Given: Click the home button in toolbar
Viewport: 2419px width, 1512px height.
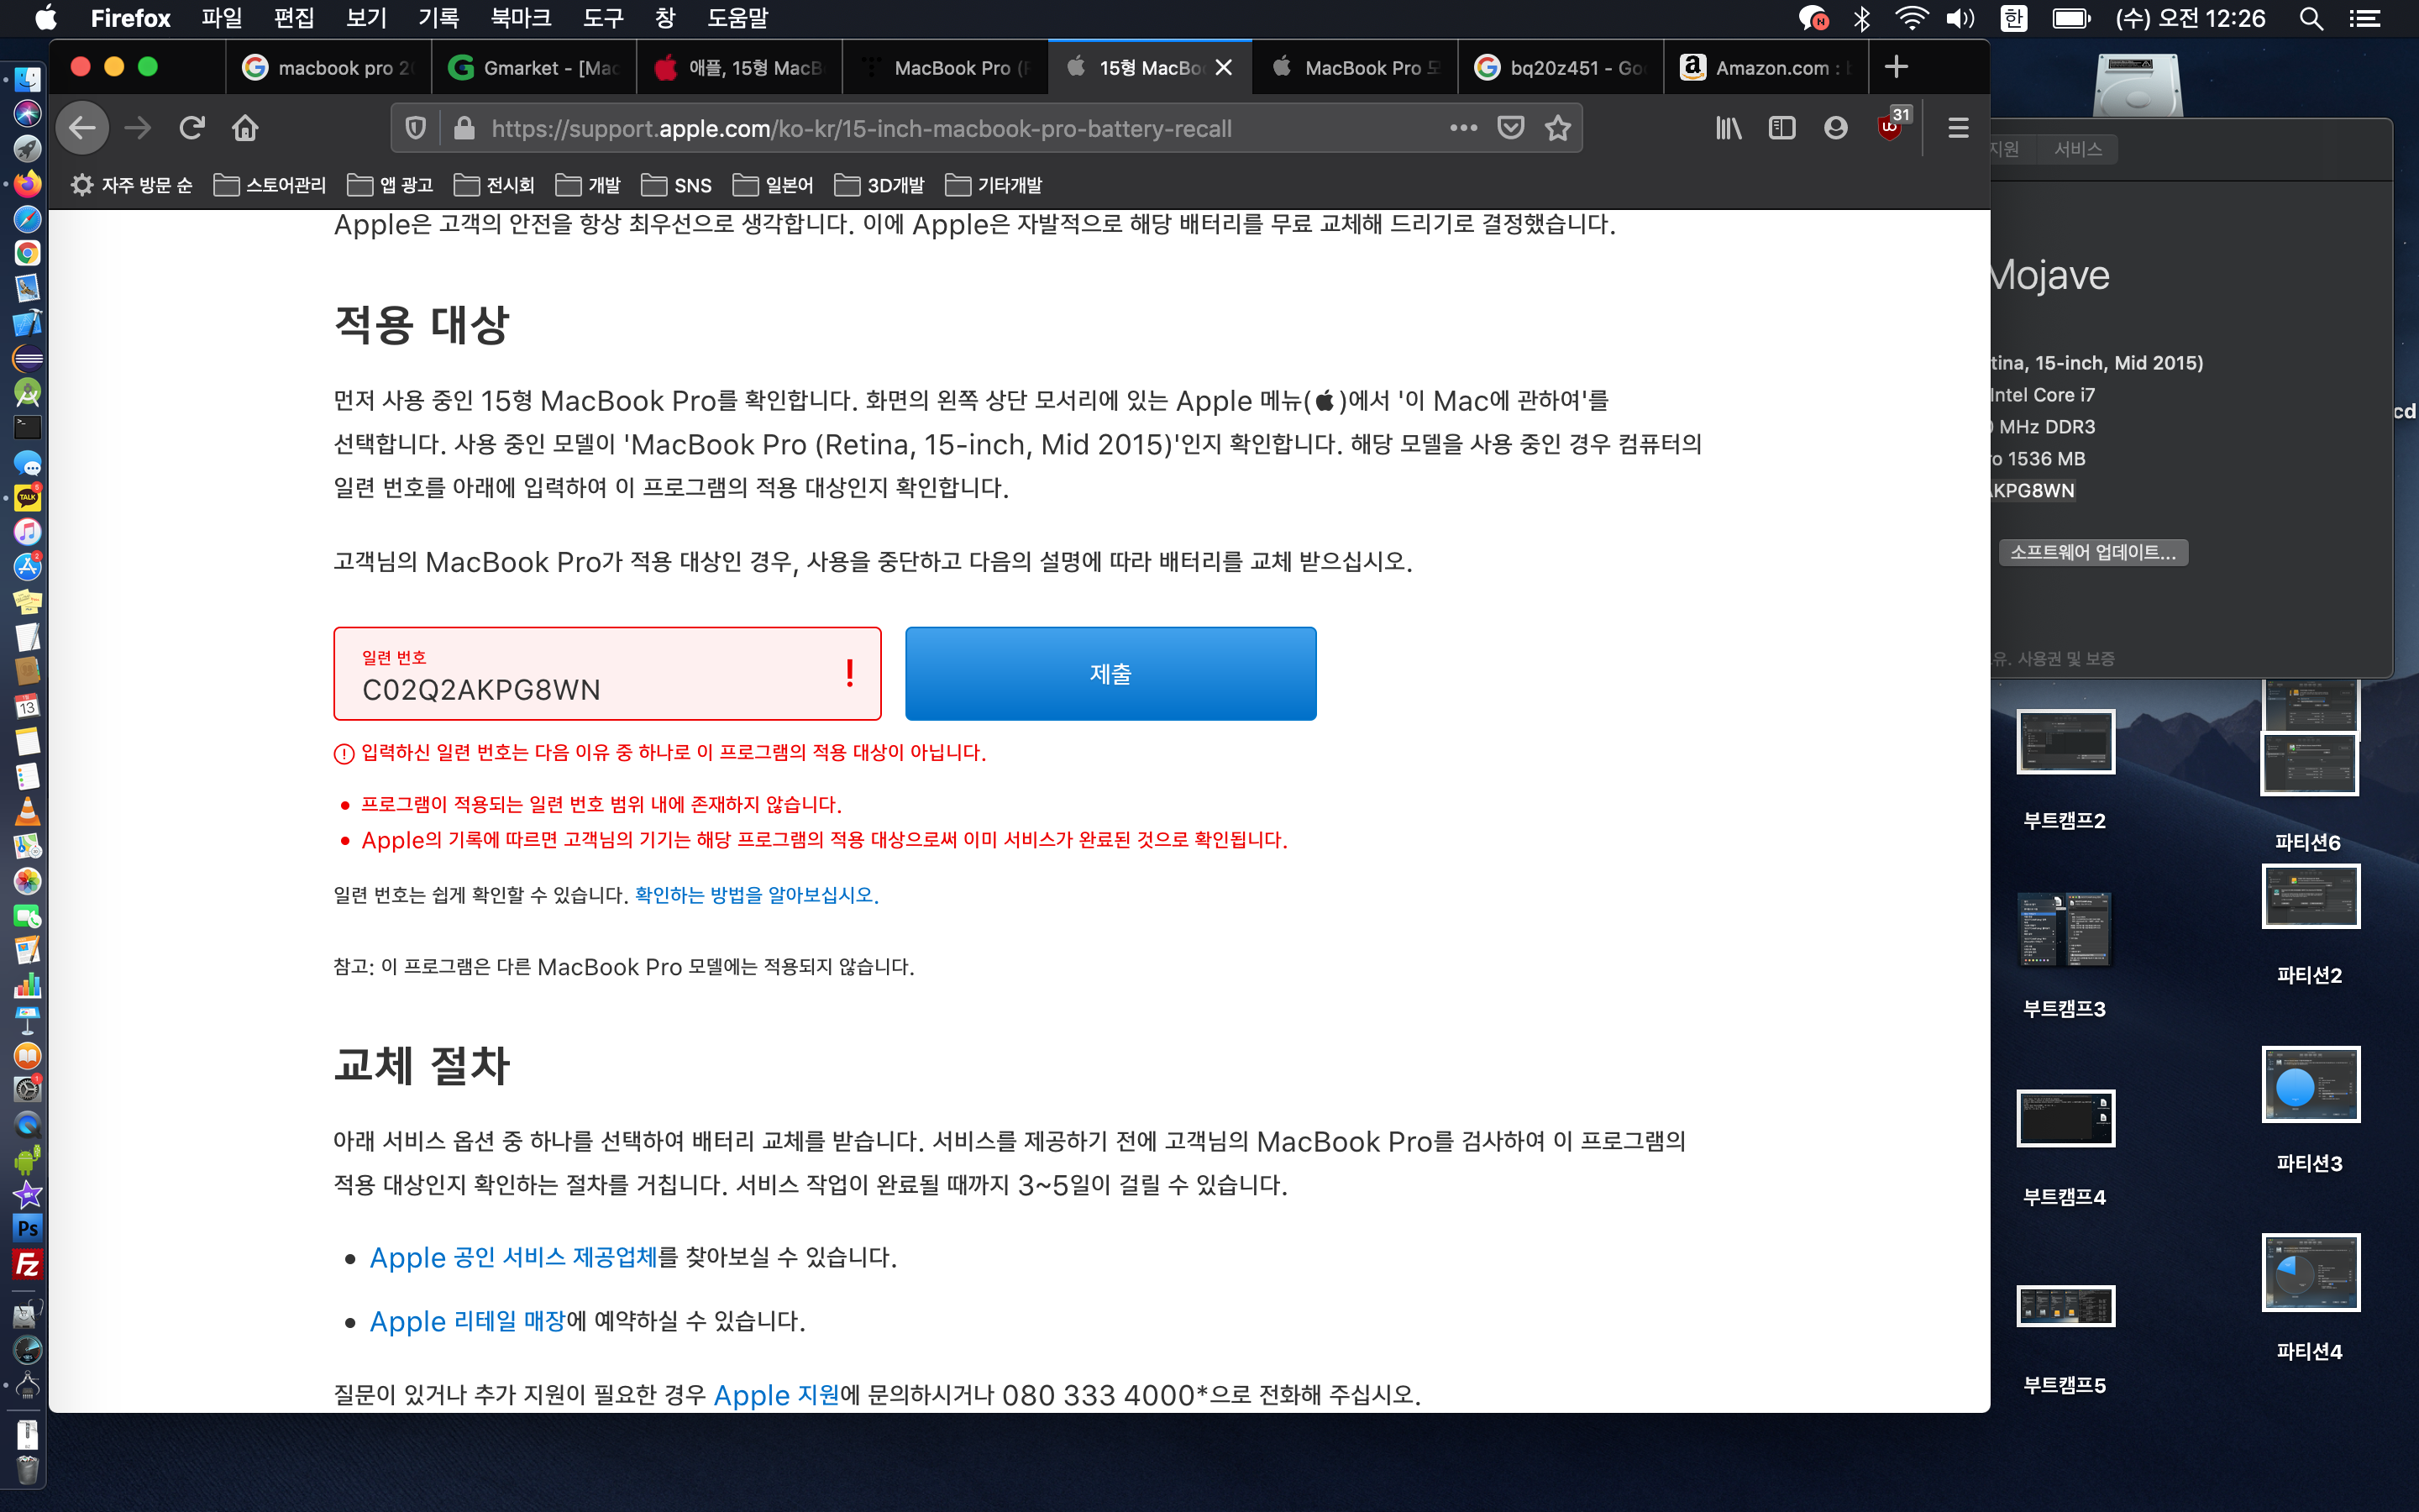Looking at the screenshot, I should (x=245, y=128).
